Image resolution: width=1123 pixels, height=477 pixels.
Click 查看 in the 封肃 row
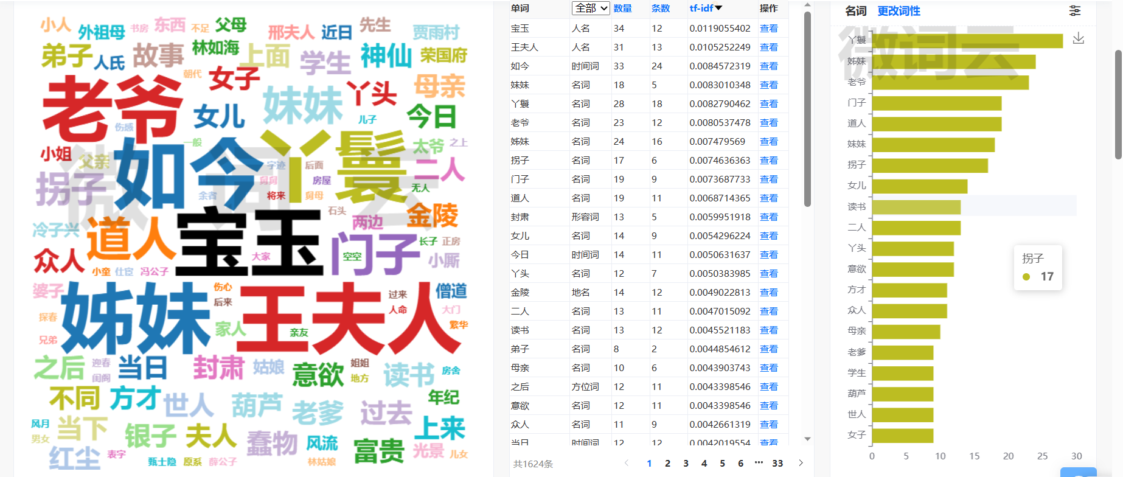click(769, 217)
